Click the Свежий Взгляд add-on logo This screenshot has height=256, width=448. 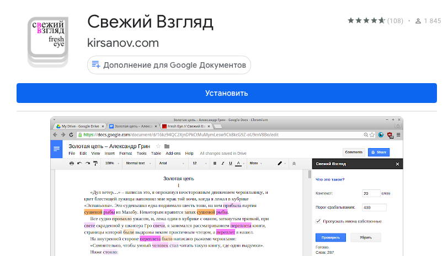[47, 42]
